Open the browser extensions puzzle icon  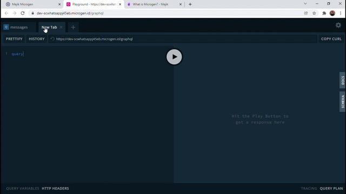[324, 13]
